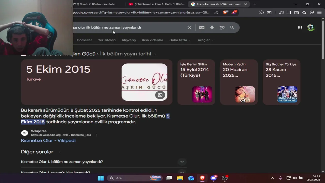
Task: Open File Explorer from the taskbar
Action: [180, 178]
